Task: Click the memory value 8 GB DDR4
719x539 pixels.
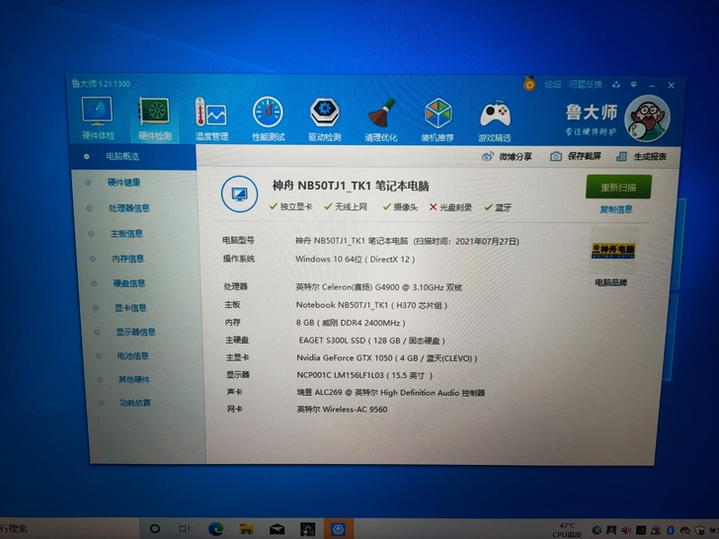Action: coord(351,323)
